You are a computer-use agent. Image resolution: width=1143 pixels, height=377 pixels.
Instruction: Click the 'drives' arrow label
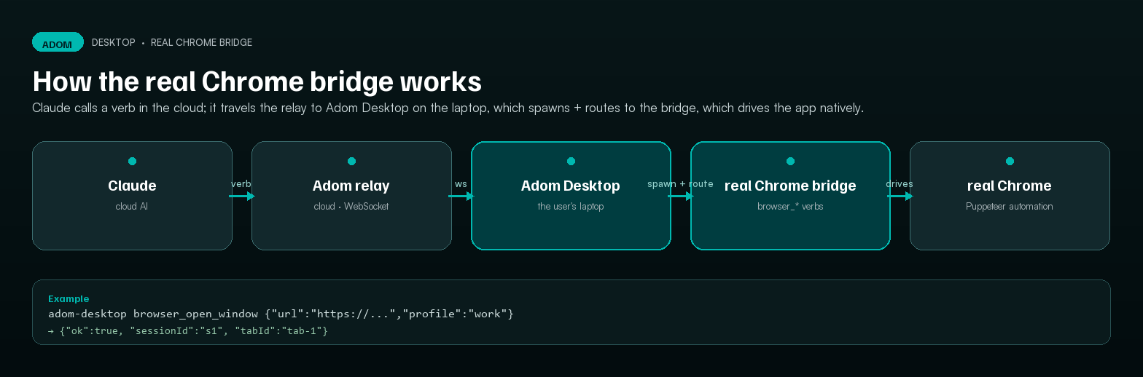tap(900, 184)
